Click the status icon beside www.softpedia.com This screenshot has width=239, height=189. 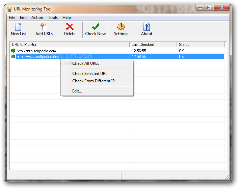(x=13, y=56)
